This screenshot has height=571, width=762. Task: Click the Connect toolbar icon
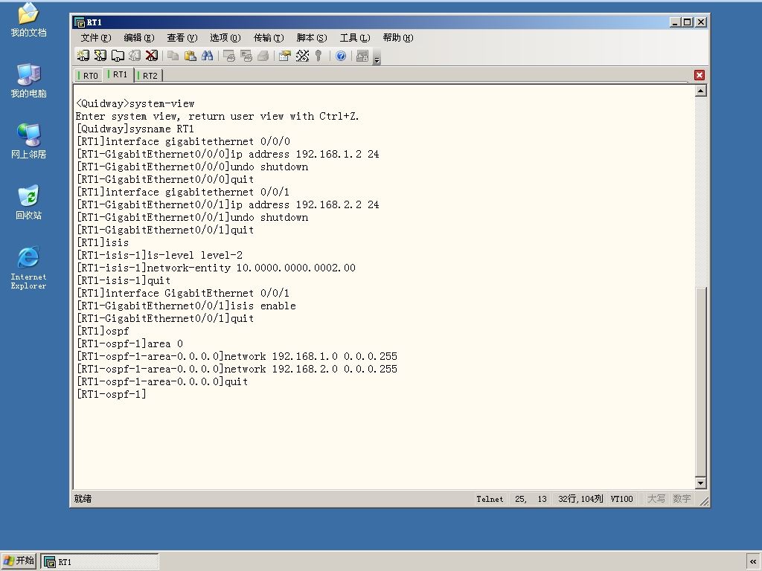point(83,56)
